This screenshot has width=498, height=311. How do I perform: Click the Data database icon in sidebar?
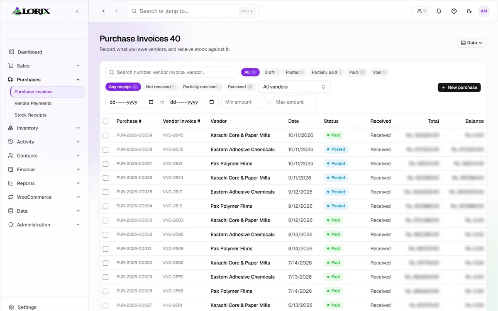11,211
